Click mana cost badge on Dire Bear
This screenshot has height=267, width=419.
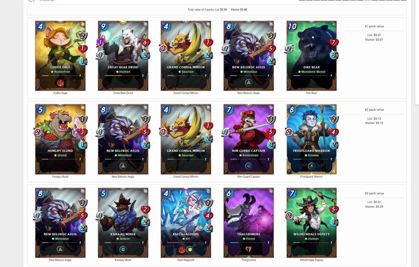[292, 27]
